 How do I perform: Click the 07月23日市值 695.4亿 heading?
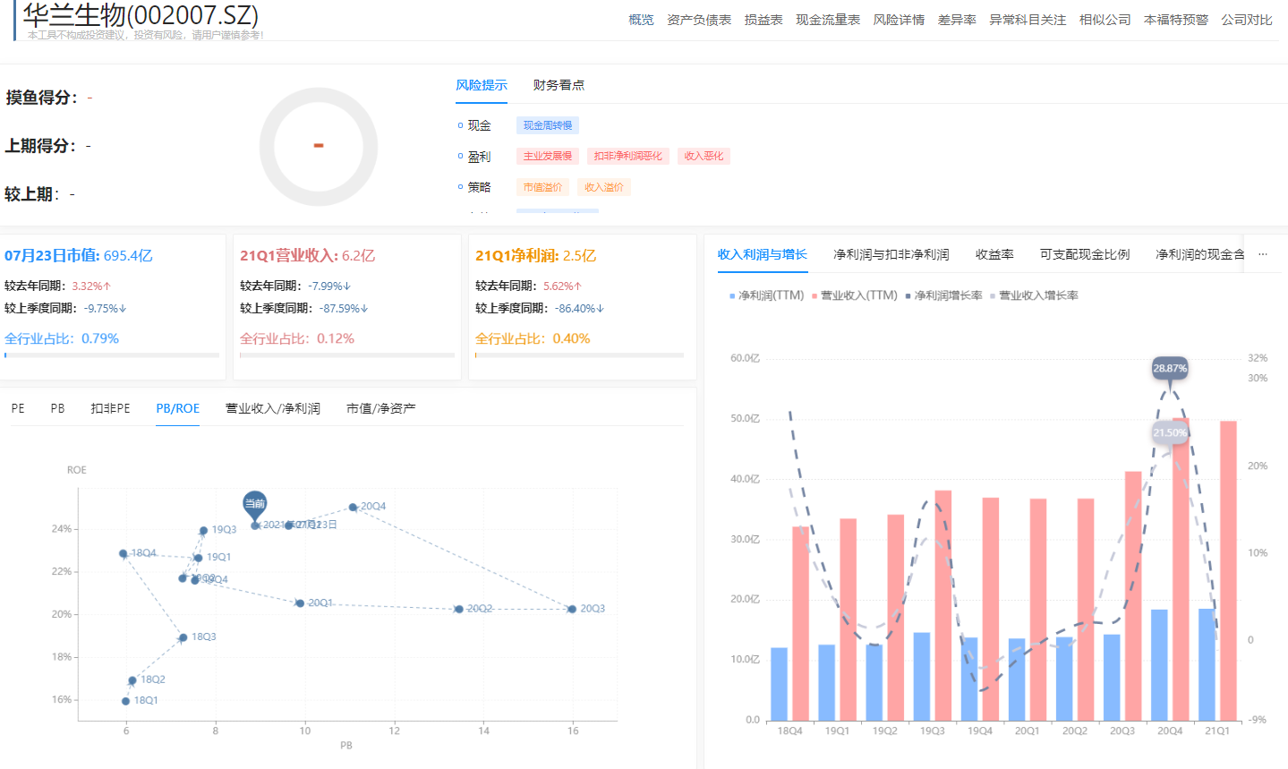point(79,256)
